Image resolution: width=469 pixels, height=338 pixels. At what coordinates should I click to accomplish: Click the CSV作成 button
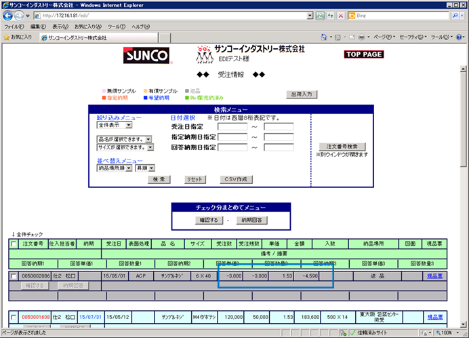point(237,179)
